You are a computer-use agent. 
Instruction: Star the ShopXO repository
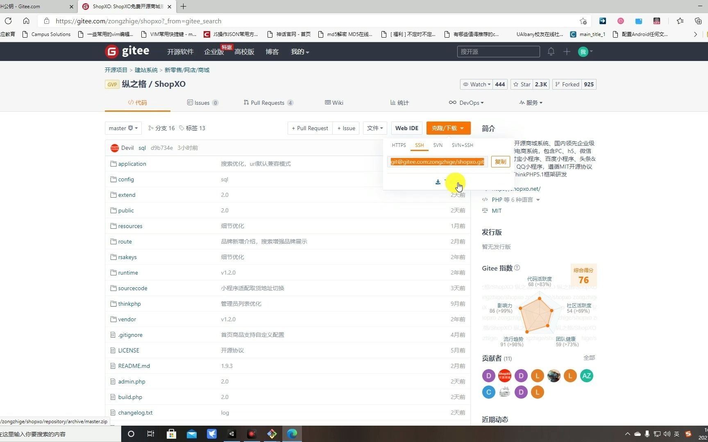coord(522,84)
